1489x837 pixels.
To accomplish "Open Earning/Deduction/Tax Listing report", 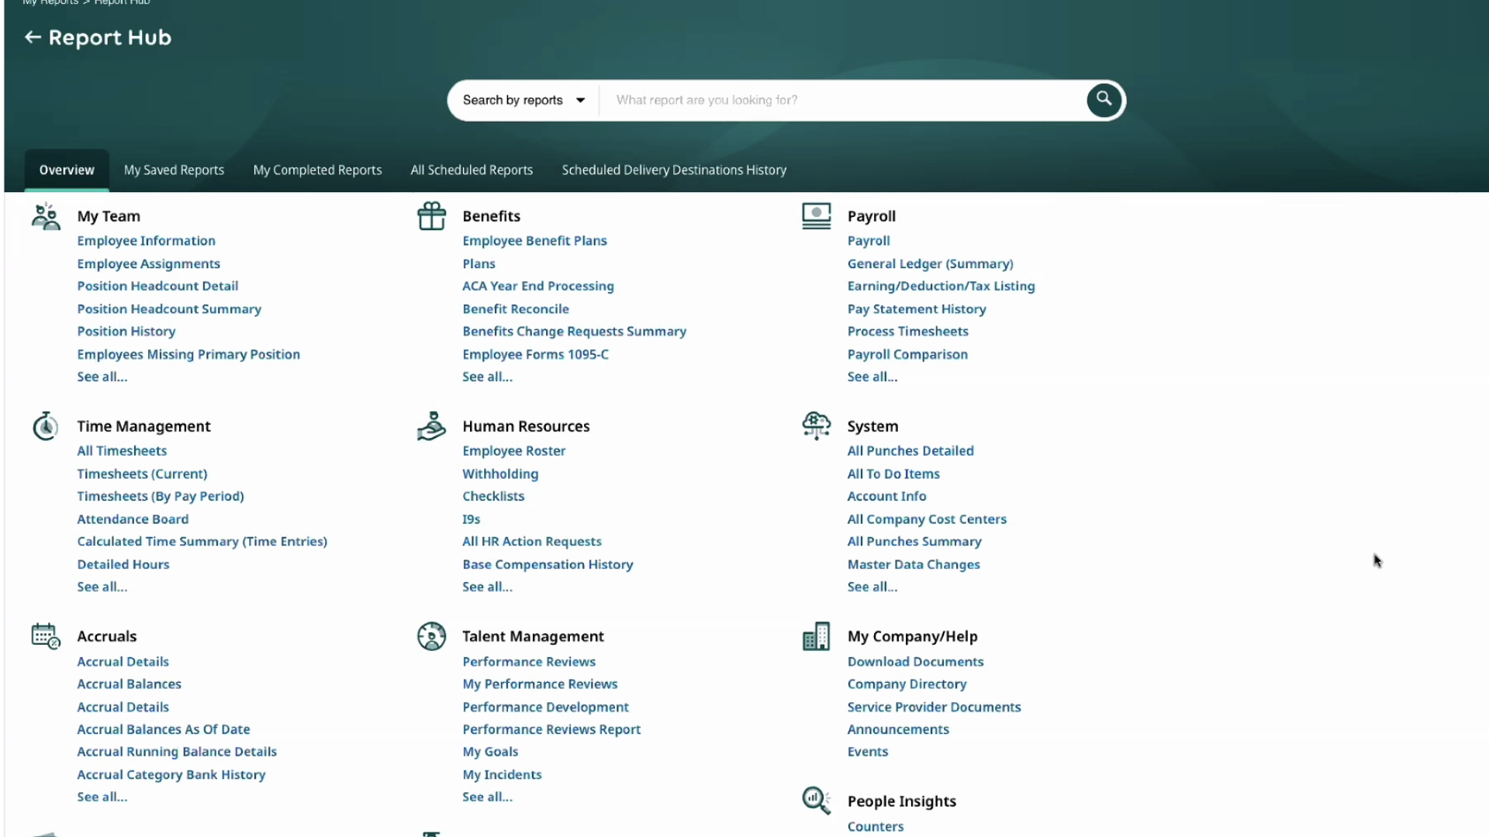I will (x=941, y=286).
